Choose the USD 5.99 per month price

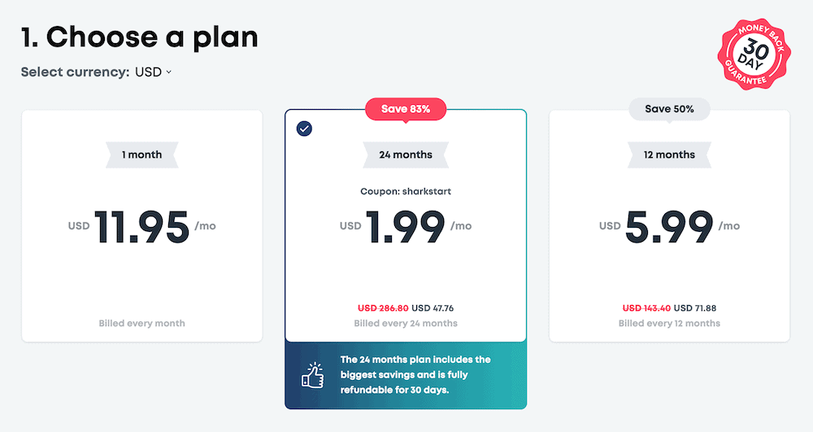[x=669, y=226]
